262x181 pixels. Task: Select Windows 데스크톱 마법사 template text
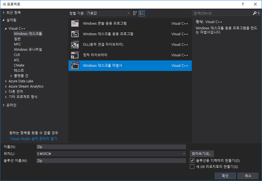(x=103, y=65)
